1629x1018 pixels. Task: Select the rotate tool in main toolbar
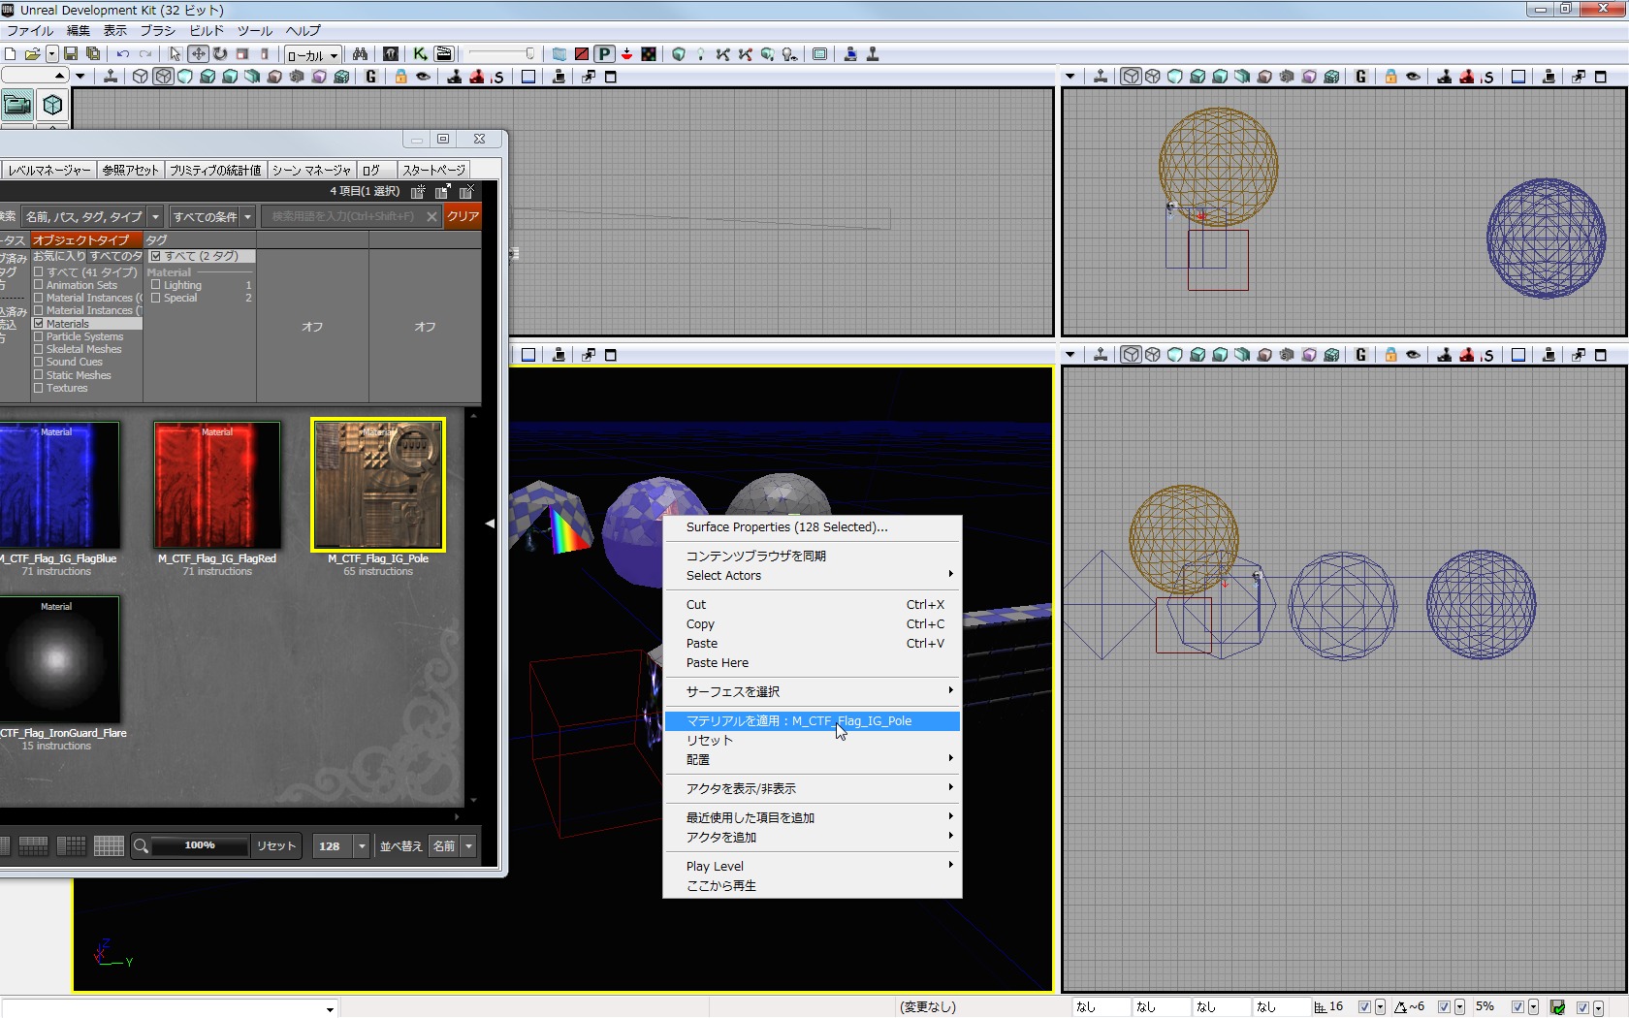[x=220, y=54]
